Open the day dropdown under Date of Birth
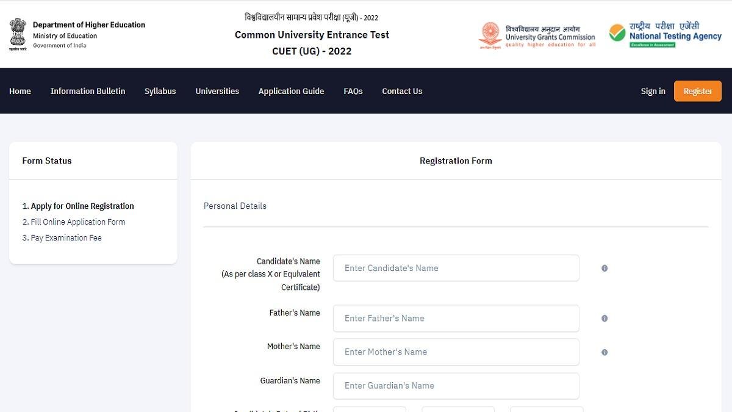This screenshot has height=412, width=732. click(x=369, y=410)
